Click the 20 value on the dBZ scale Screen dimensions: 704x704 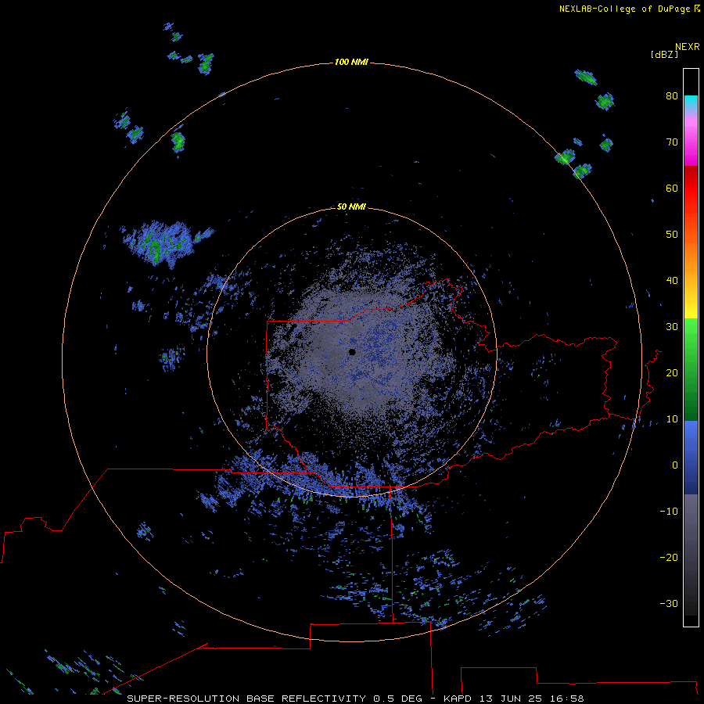[672, 372]
